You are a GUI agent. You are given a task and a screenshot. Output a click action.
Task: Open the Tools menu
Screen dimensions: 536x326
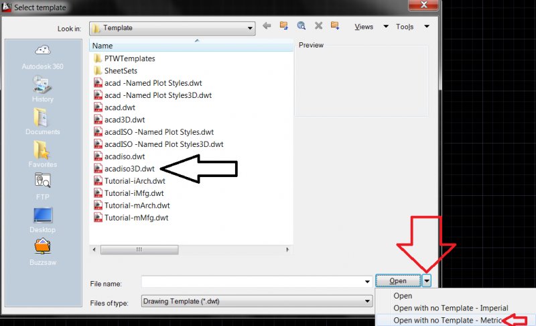405,27
